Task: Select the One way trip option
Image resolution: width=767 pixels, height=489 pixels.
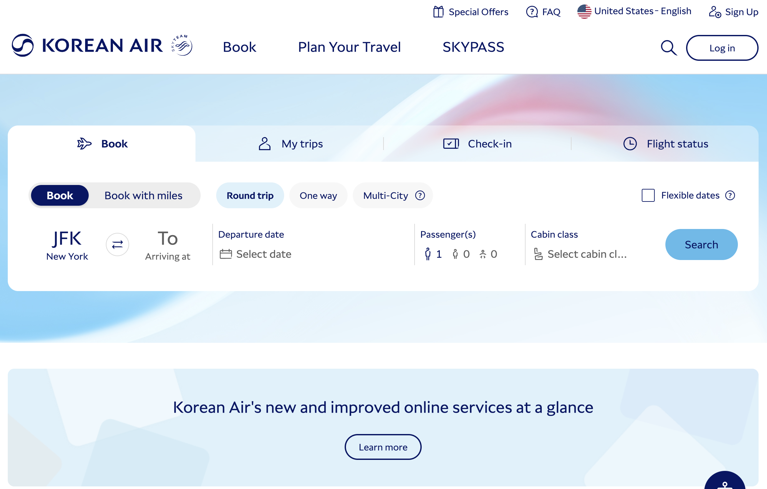Action: [x=318, y=195]
